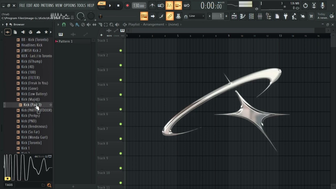Viewport: 336px width, 189px height.
Task: Open the Piano roll window button
Action: [x=243, y=16]
